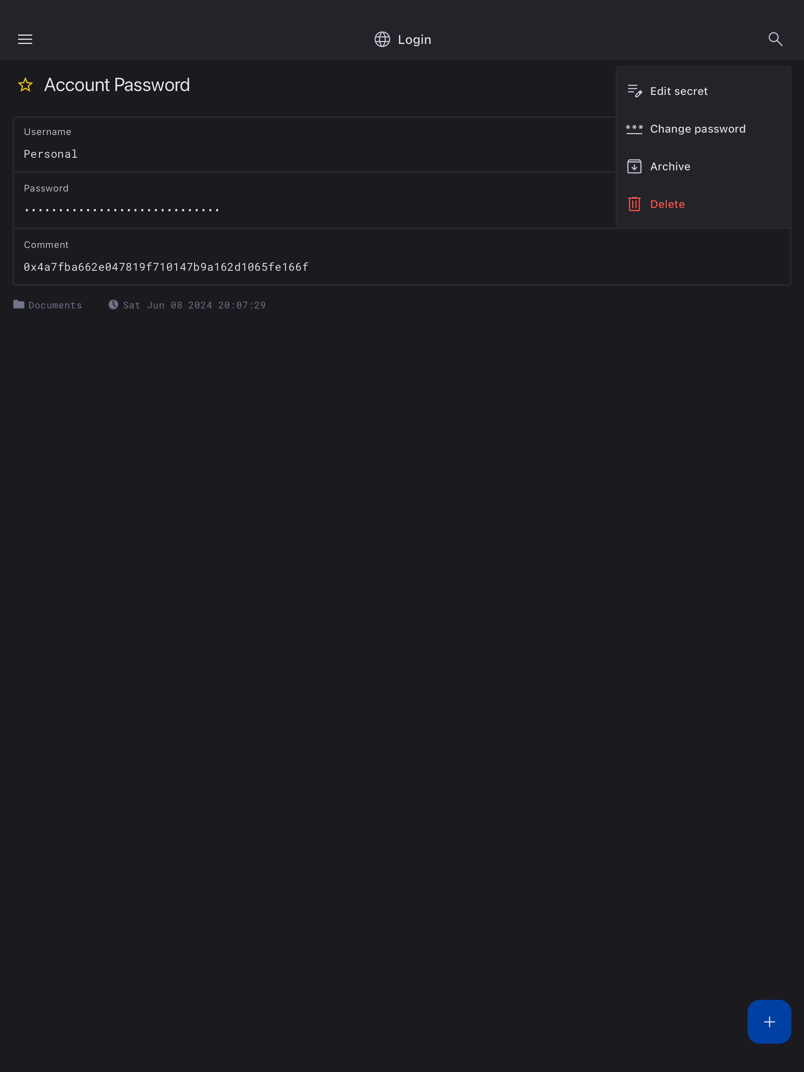Select Archive in the context menu
Viewport: 804px width, 1072px height.
pos(670,167)
